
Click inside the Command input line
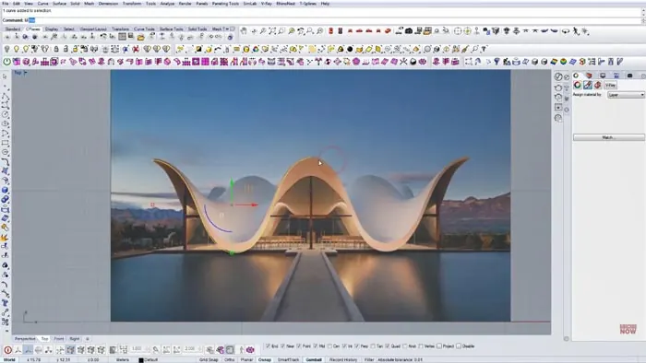tap(321, 20)
